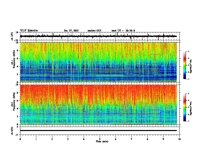Click the "start UT = 20:20:0" header text
Viewport: 202px width, 156px height.
(x=123, y=31)
